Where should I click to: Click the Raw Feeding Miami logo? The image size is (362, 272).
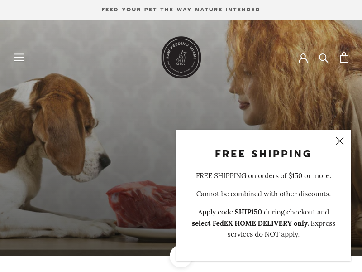point(181,57)
